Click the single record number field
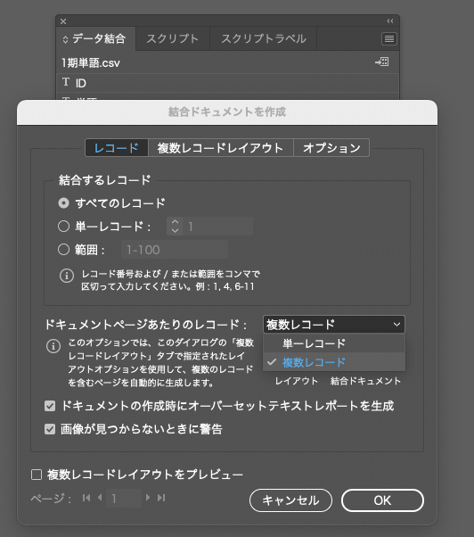The image size is (474, 537). point(218,227)
